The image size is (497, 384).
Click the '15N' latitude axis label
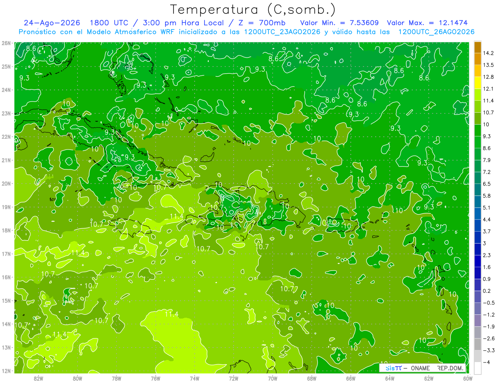[x=6, y=301]
